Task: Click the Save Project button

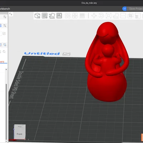Action: (x=135, y=9)
